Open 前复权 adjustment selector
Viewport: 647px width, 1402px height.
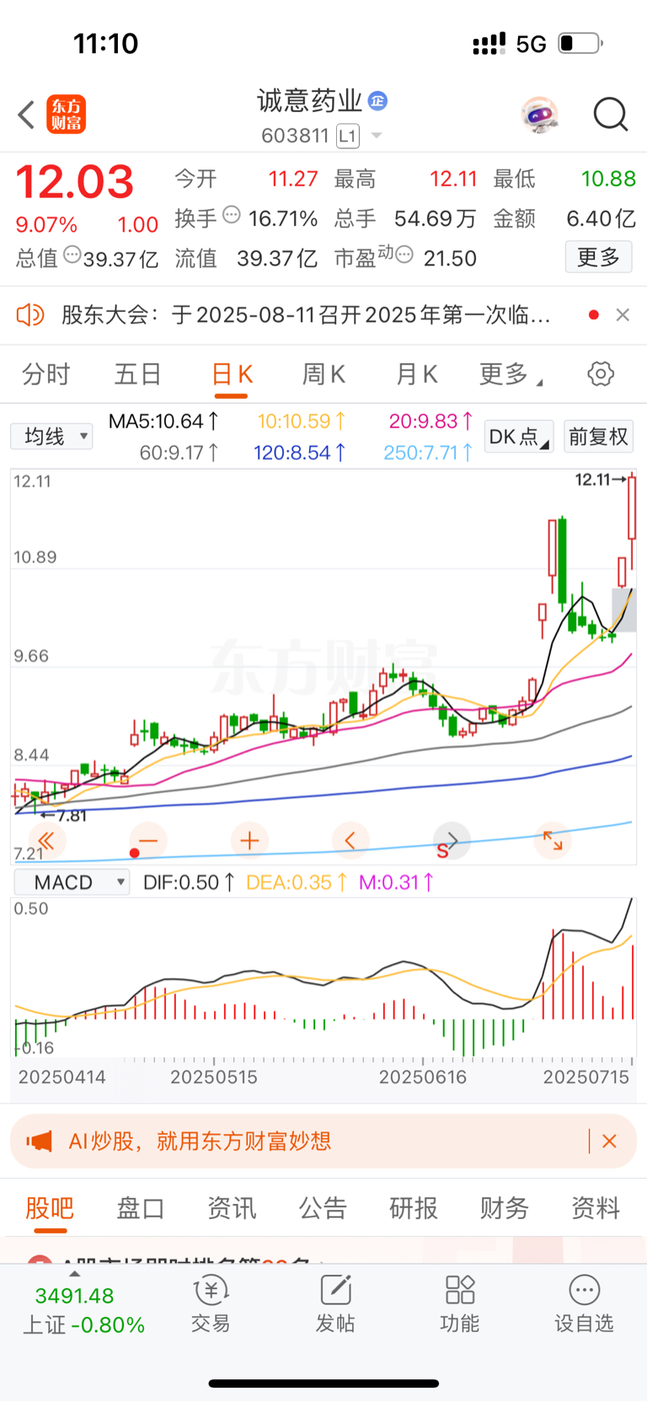coord(598,437)
